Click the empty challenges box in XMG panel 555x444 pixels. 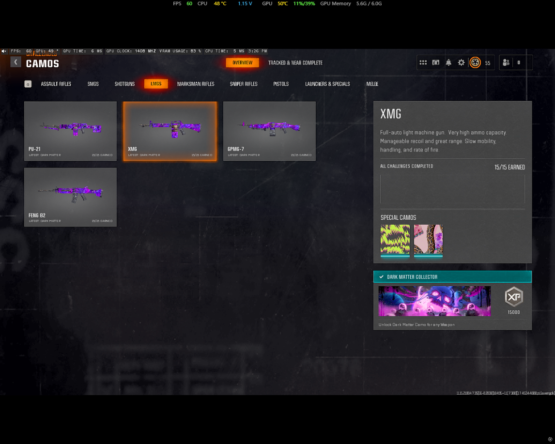point(452,189)
